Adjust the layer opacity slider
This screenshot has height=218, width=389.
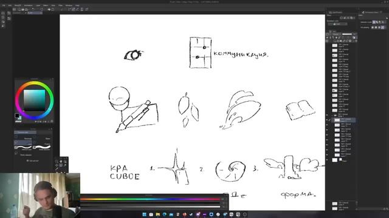click(x=347, y=34)
